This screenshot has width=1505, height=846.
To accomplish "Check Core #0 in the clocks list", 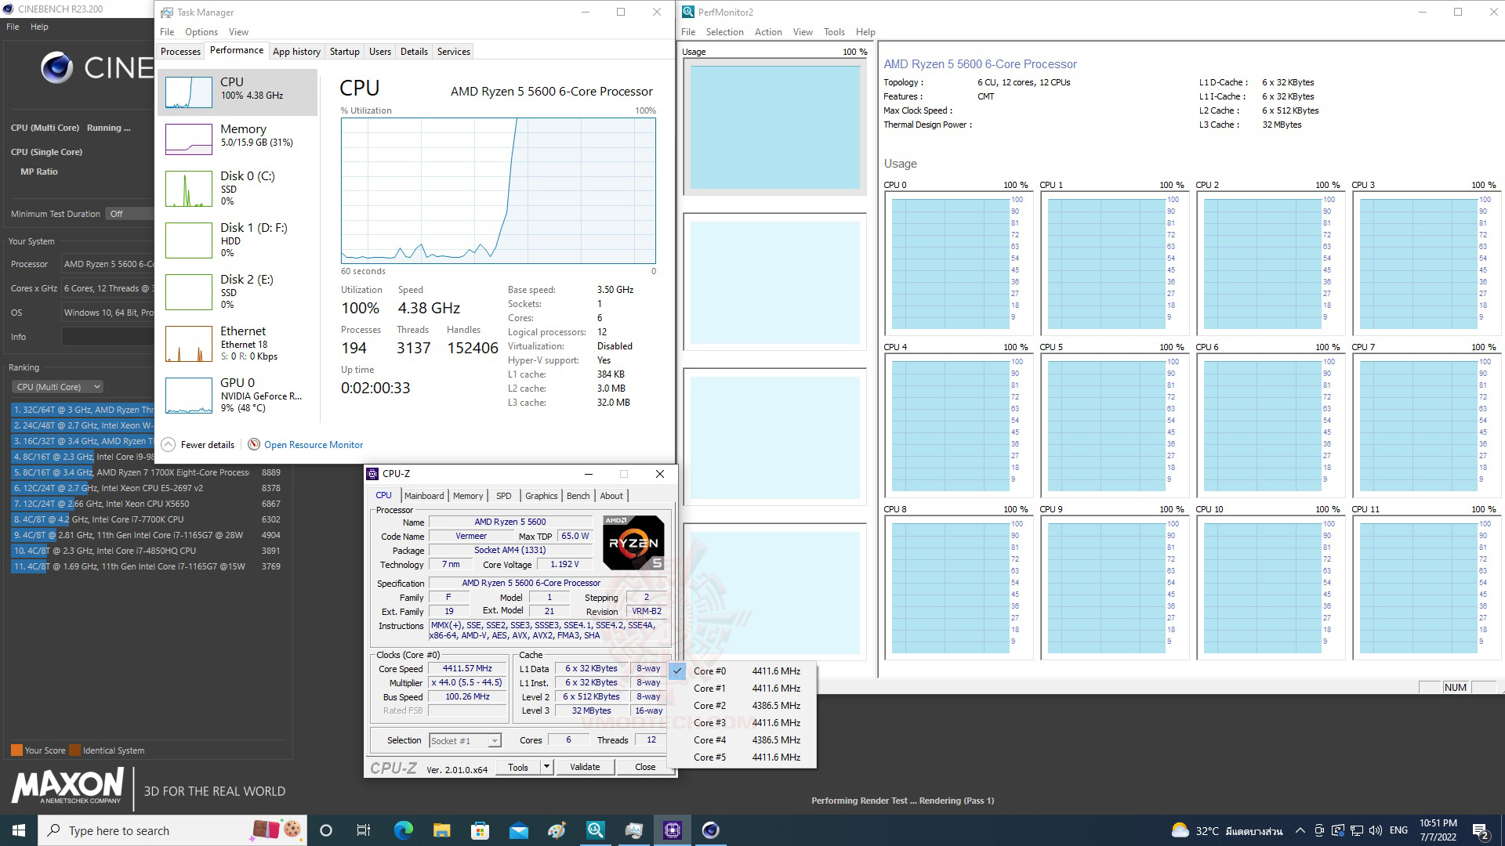I will coord(709,671).
